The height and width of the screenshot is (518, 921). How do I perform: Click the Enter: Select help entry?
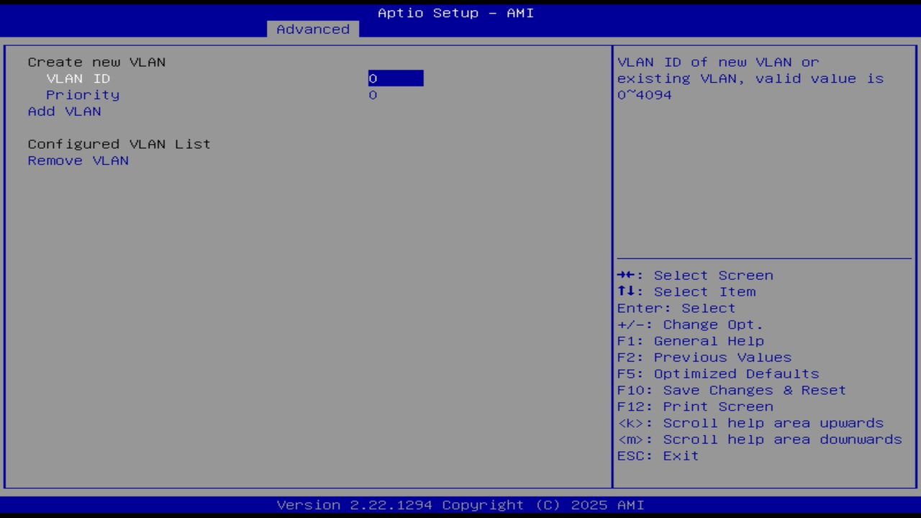click(x=676, y=308)
